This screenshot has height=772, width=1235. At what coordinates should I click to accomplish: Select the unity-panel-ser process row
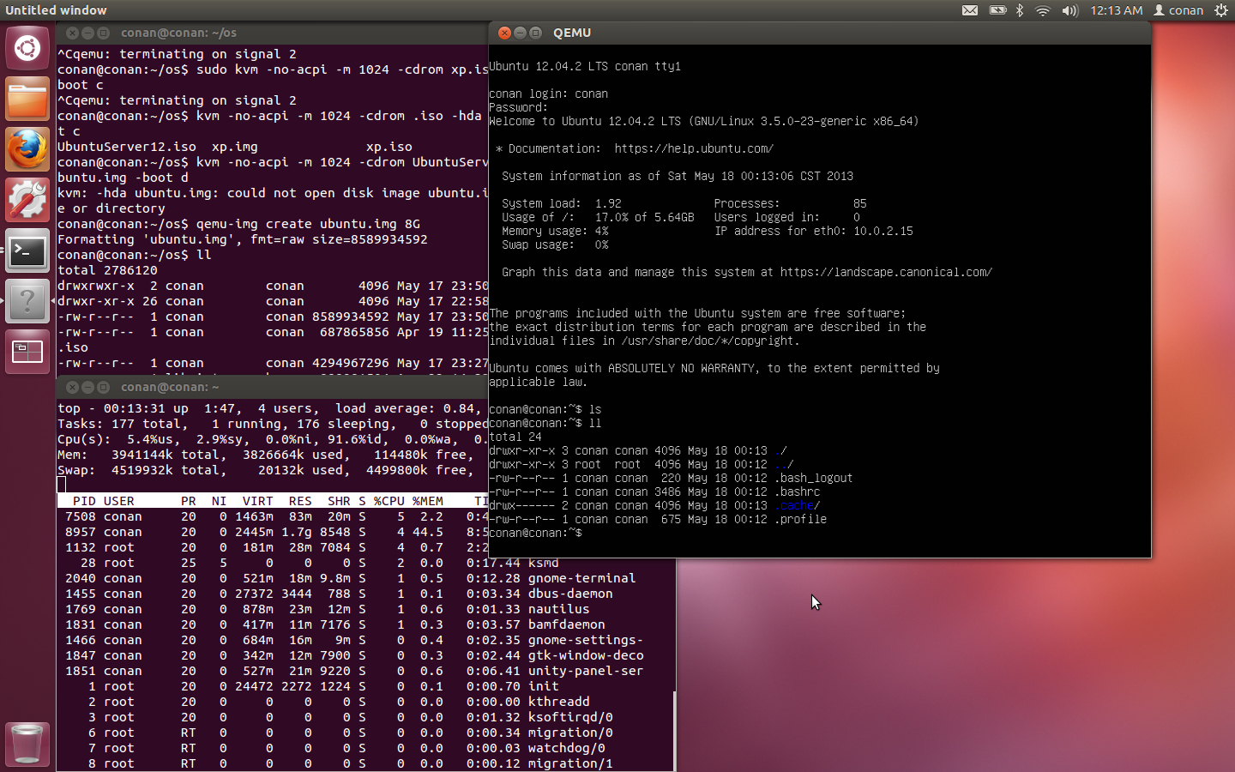click(366, 671)
